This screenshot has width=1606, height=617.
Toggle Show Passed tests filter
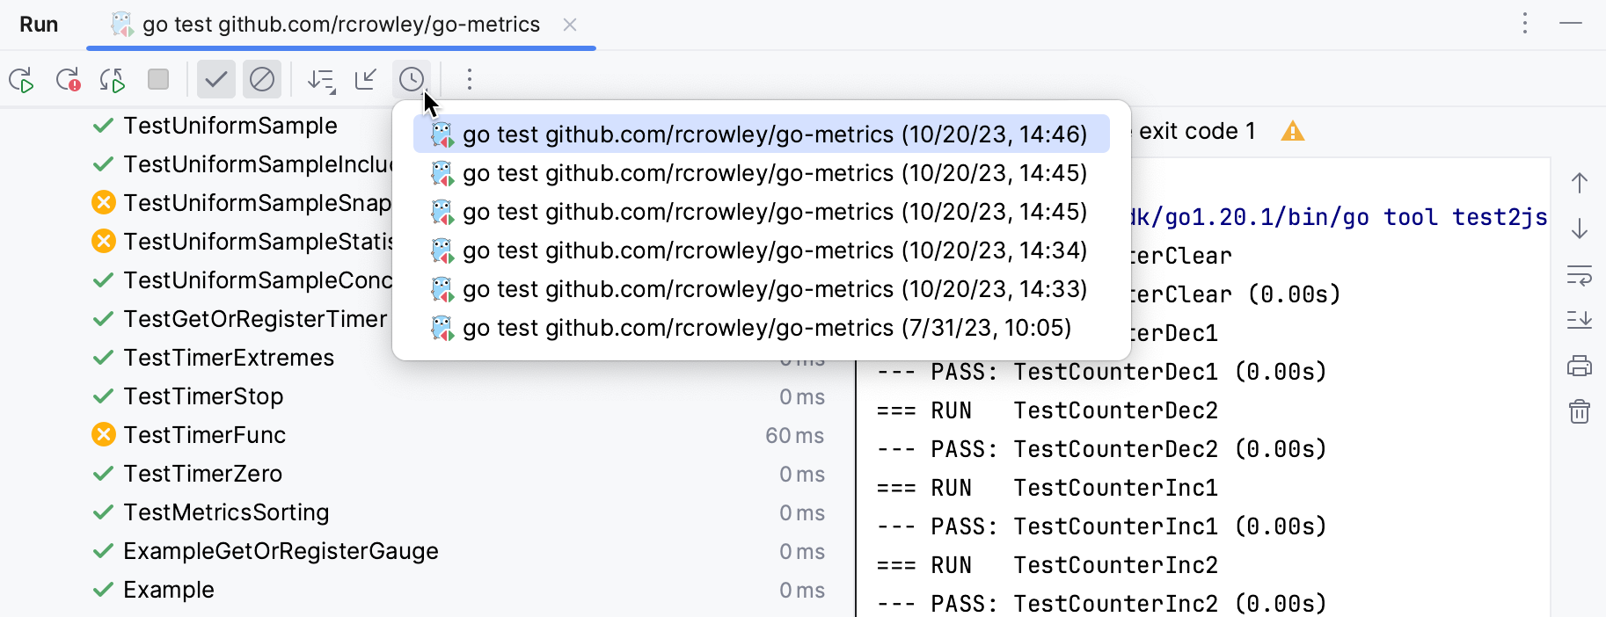(x=215, y=80)
